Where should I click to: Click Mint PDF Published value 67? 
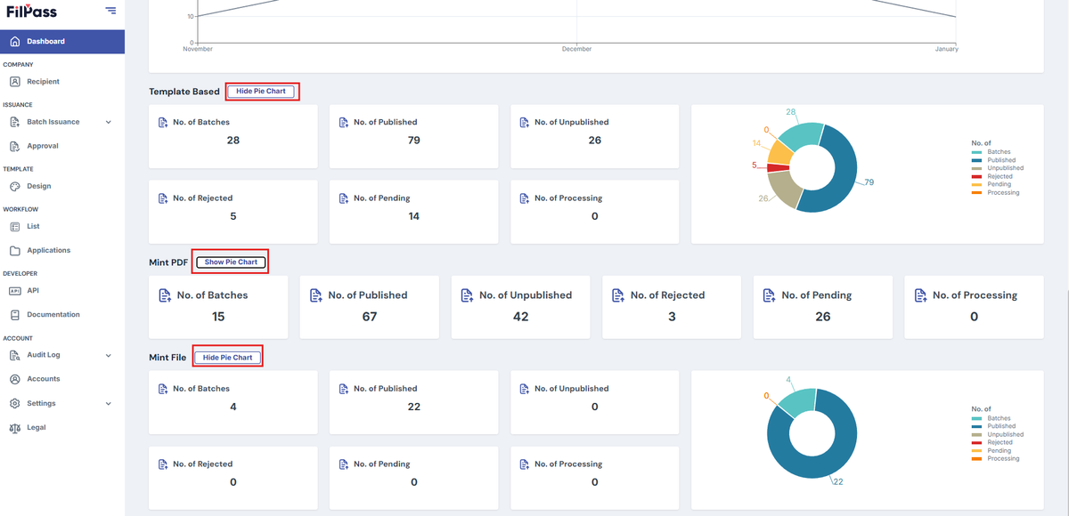pos(370,317)
